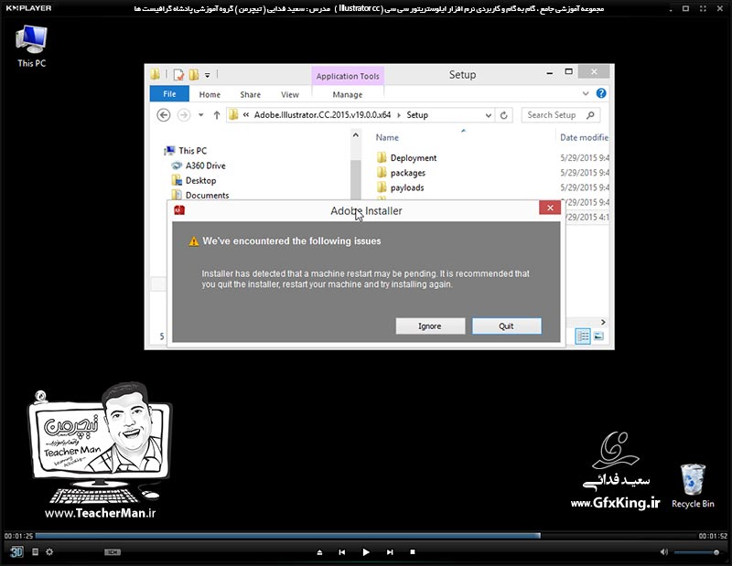This screenshot has height=566, width=732.
Task: Expand the address bar history dropdown
Action: (489, 115)
